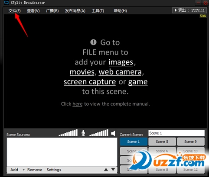Open the 广播(B) broadcast menu

click(52, 11)
